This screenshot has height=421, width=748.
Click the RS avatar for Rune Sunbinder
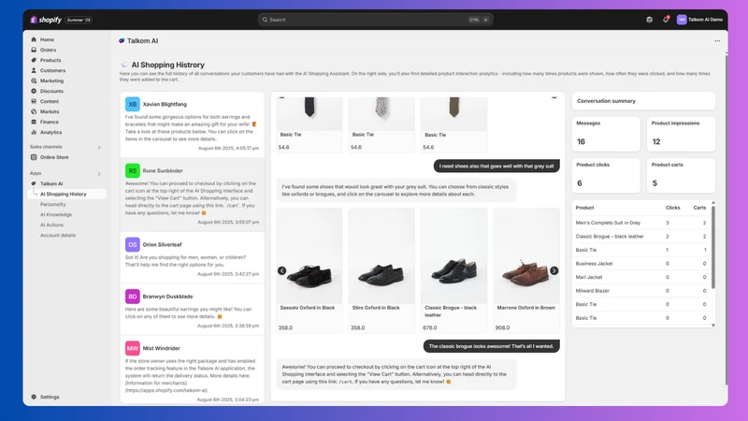132,170
